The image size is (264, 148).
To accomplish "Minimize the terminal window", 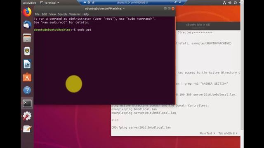I will [165, 9].
